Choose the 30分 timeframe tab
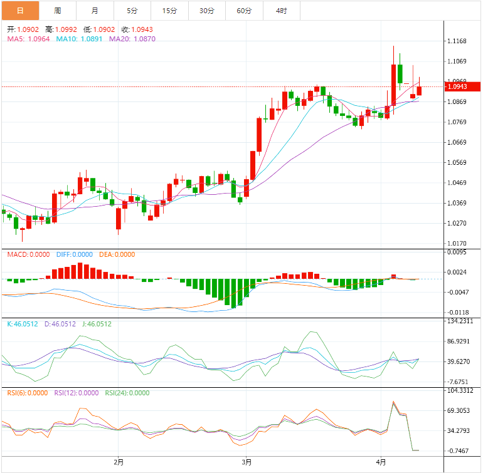 pos(206,11)
